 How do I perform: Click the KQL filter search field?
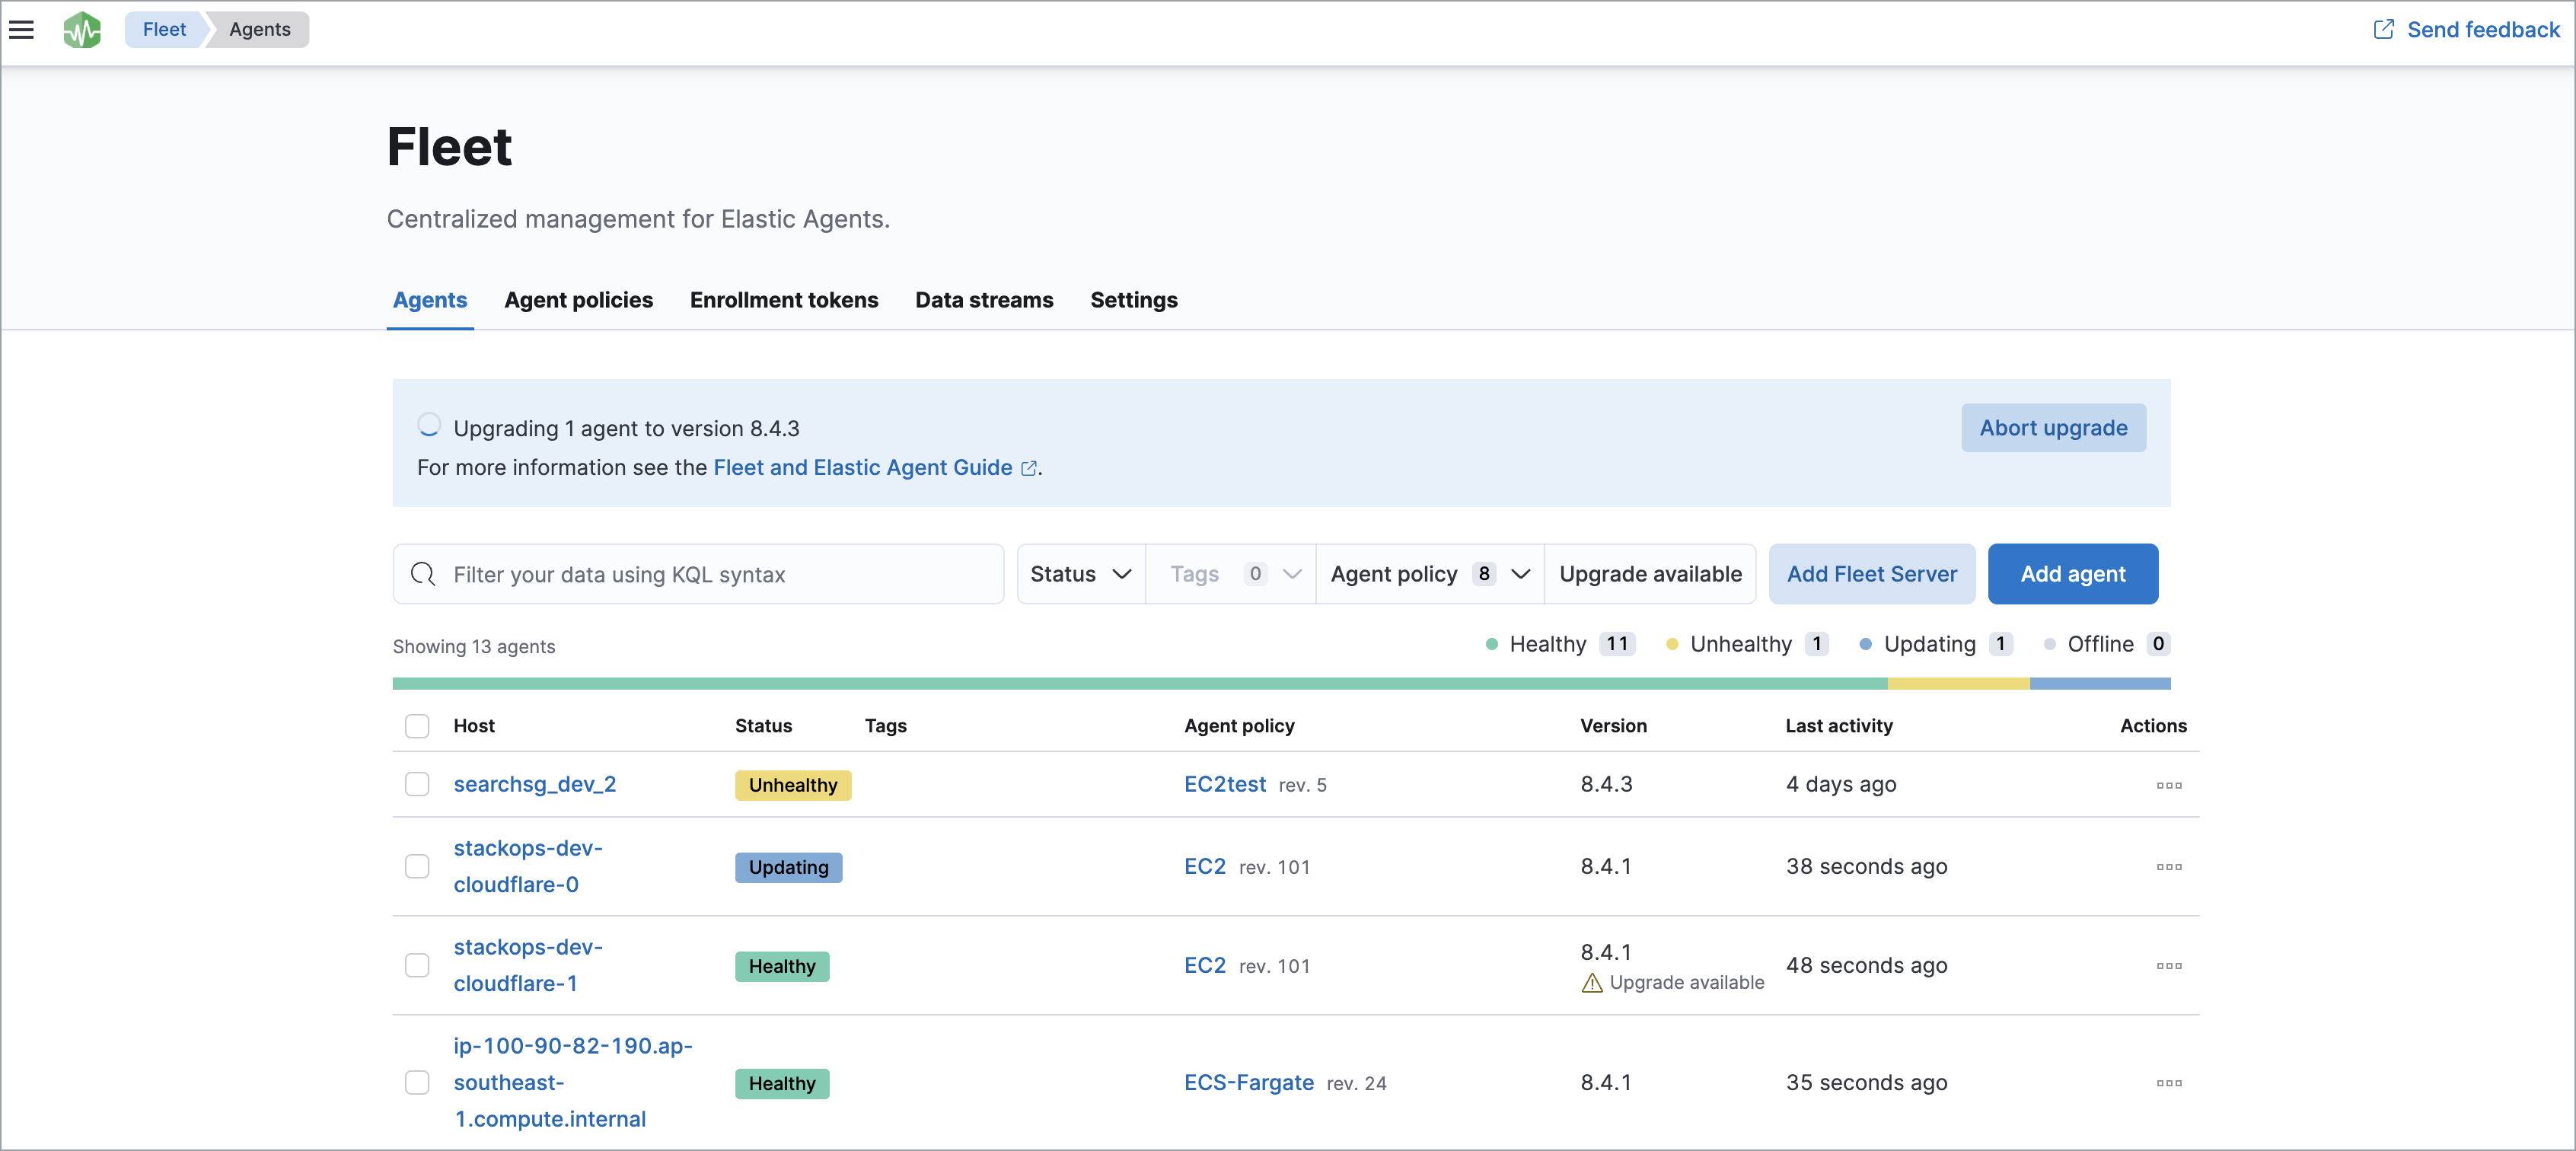point(698,574)
